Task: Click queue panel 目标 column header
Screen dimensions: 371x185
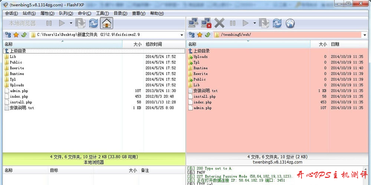Action: 71,170
